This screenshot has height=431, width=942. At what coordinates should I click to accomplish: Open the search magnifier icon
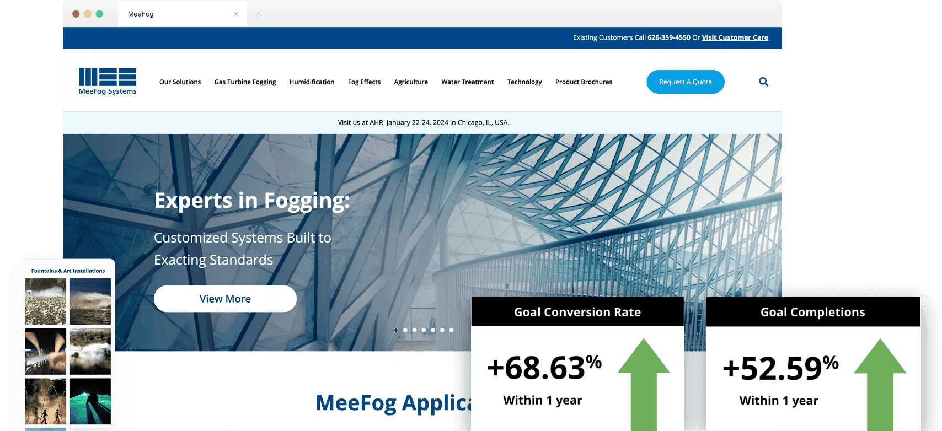pyautogui.click(x=763, y=82)
